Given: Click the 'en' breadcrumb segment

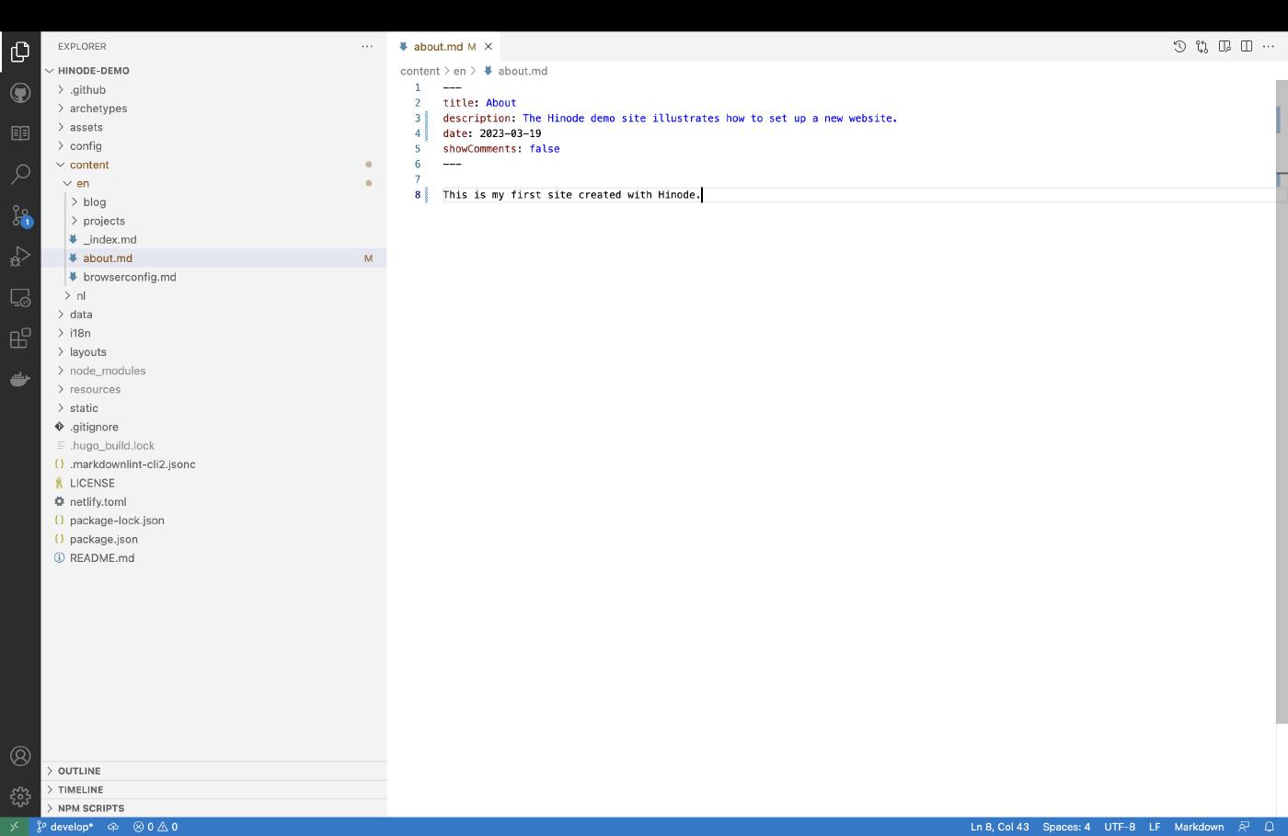Looking at the screenshot, I should click(459, 71).
